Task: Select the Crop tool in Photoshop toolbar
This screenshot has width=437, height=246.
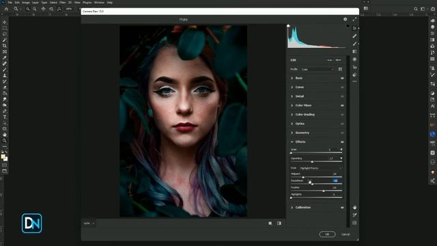Action: pos(5,46)
